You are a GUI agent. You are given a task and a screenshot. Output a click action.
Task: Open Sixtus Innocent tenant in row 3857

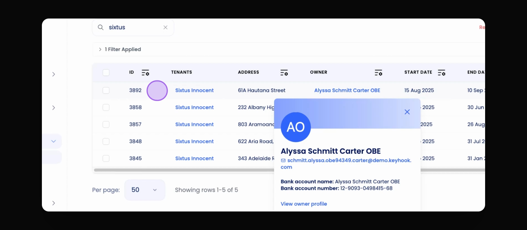[x=194, y=124]
